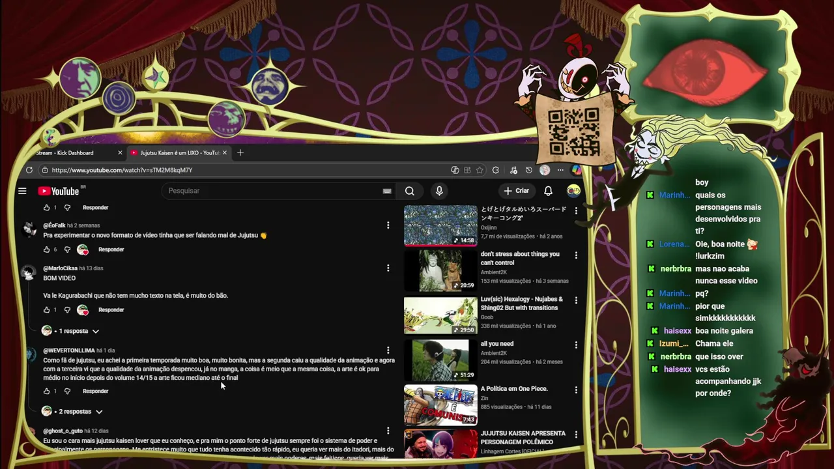Viewport: 834px width, 469px height.
Task: Open a new browser tab
Action: tap(240, 152)
